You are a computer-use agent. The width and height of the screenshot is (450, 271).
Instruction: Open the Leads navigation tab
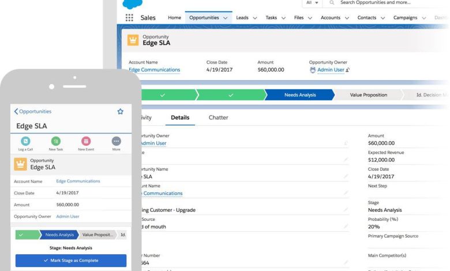[x=242, y=18]
